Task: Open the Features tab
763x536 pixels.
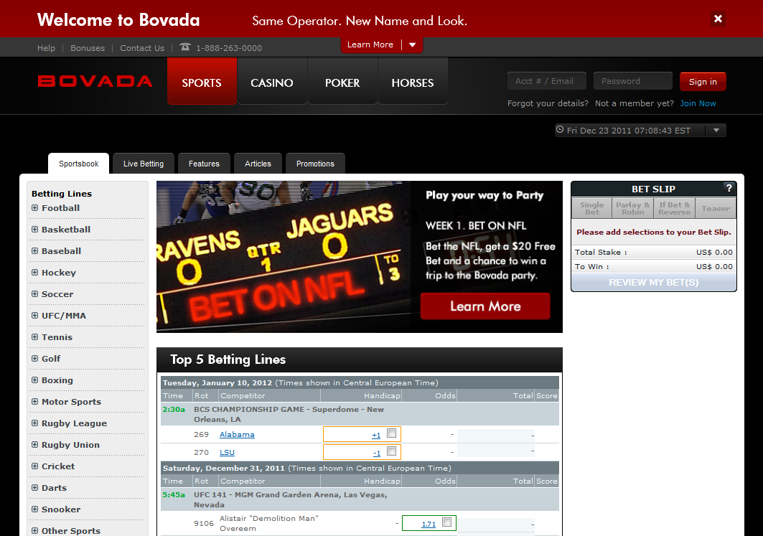Action: pos(204,164)
